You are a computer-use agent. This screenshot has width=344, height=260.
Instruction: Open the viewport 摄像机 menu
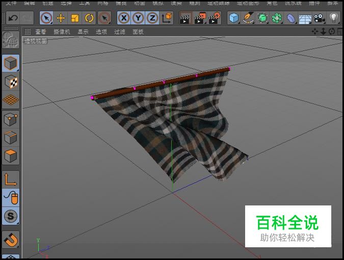pos(62,32)
